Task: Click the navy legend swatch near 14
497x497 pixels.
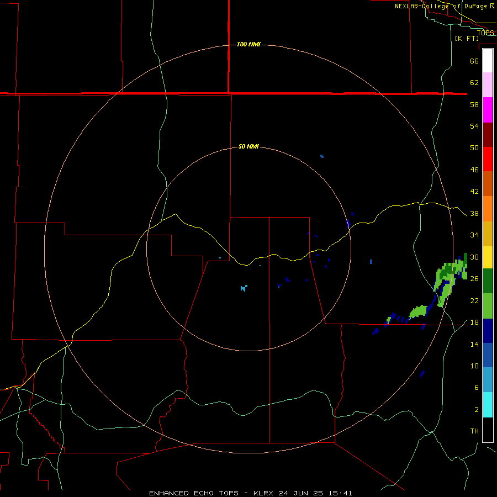Action: coord(488,331)
